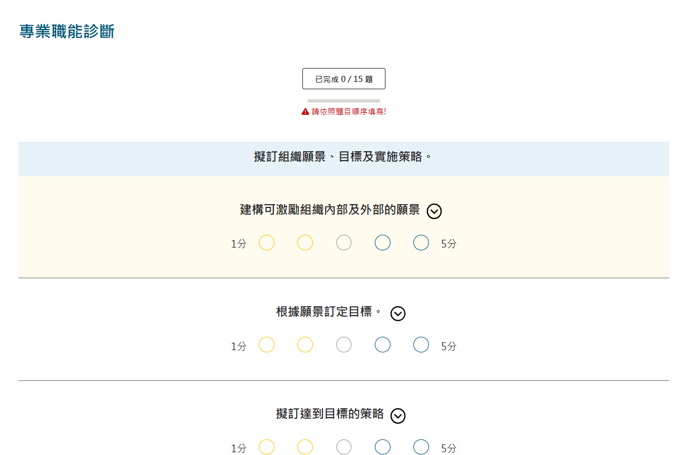Select 1分 for 根據願景訂定目標
This screenshot has height=455, width=685.
pyautogui.click(x=267, y=345)
